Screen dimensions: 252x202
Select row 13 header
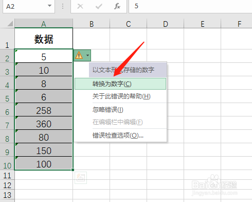[7, 194]
